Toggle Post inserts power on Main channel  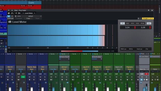pyautogui.click(x=140, y=54)
